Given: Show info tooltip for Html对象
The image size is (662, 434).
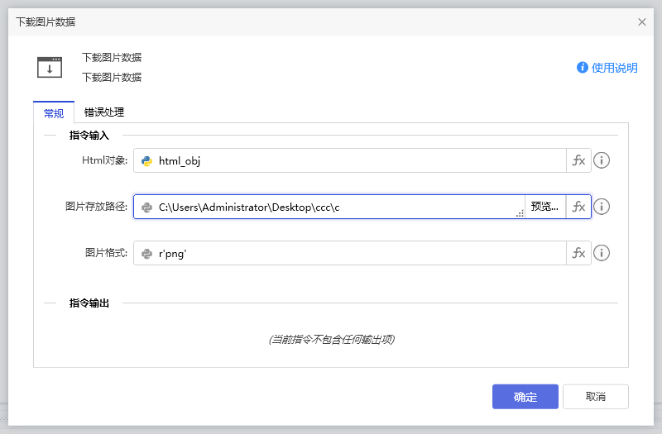Looking at the screenshot, I should click(x=602, y=160).
